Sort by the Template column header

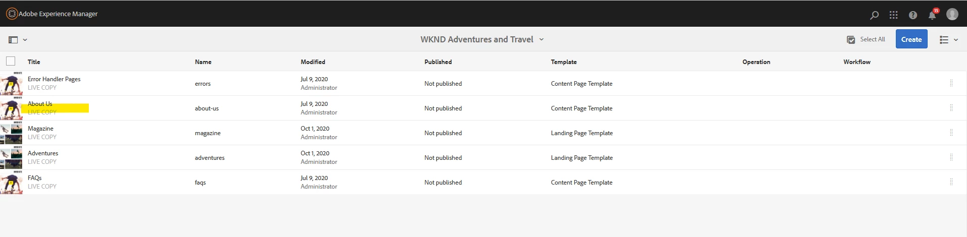point(564,62)
